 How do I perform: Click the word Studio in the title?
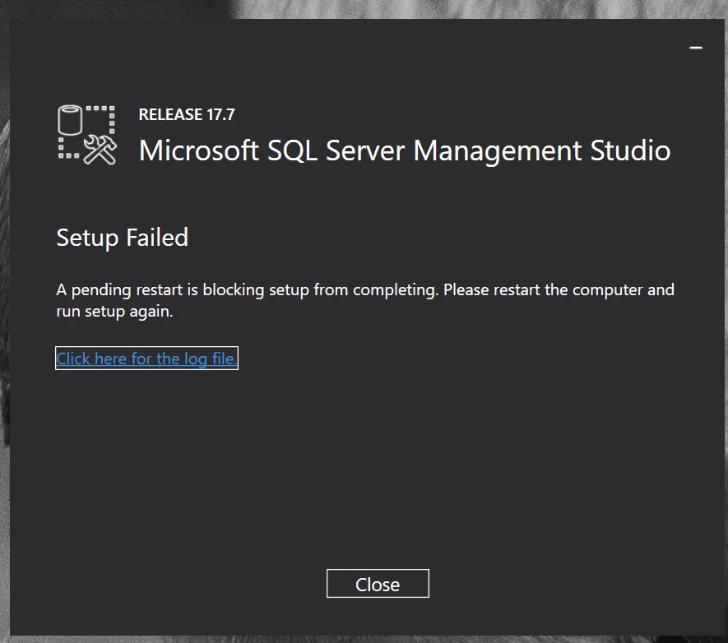(x=630, y=151)
